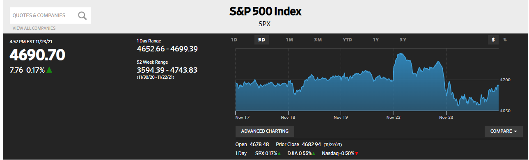Toggle chart to percent (%) view
The width and height of the screenshot is (529, 160).
pos(505,40)
